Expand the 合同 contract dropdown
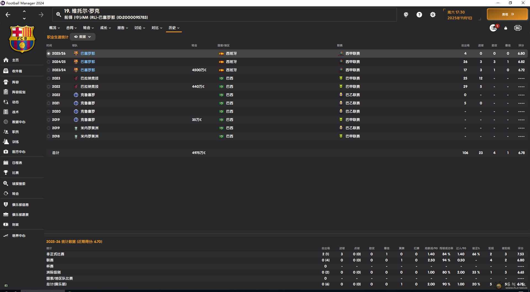The height and width of the screenshot is (292, 530). 71,28
